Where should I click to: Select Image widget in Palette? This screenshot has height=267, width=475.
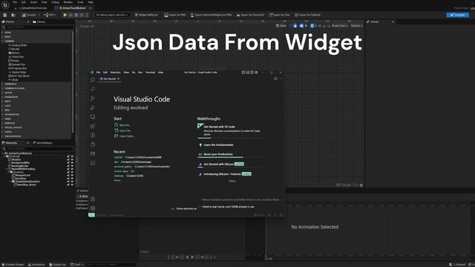[x=14, y=61]
